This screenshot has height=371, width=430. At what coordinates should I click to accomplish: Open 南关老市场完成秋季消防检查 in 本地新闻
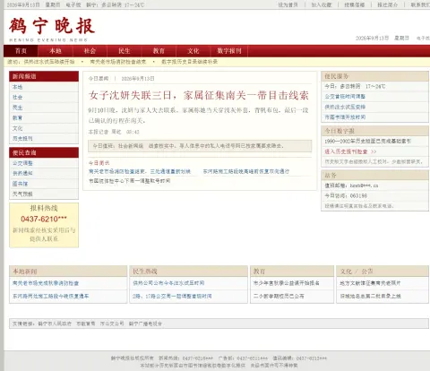(x=46, y=283)
